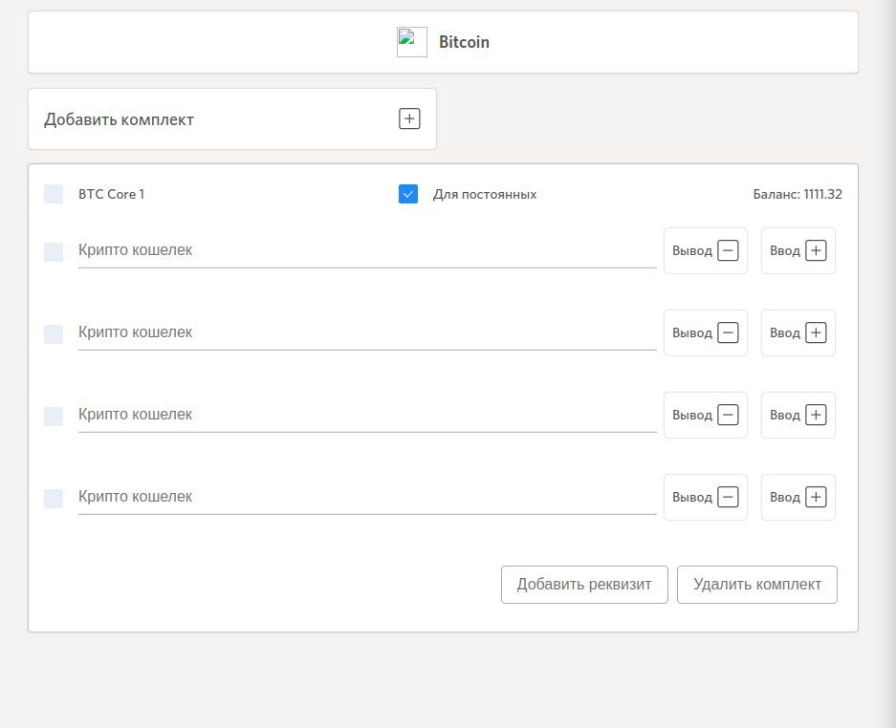Tick the checkbox of first Крипто кошелек row
This screenshot has width=896, height=728.
point(54,252)
